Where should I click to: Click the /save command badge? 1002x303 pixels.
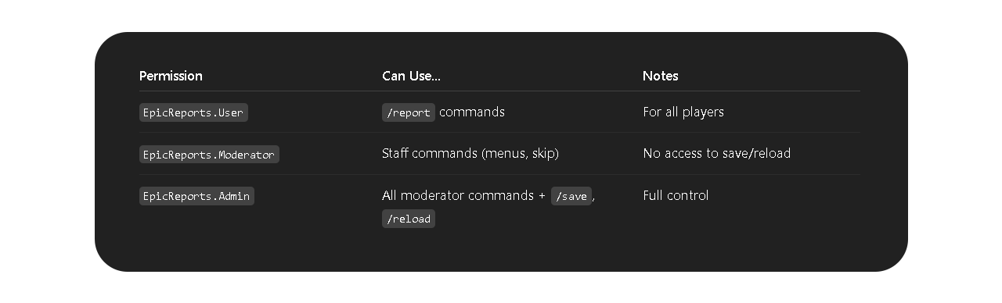[x=571, y=196]
